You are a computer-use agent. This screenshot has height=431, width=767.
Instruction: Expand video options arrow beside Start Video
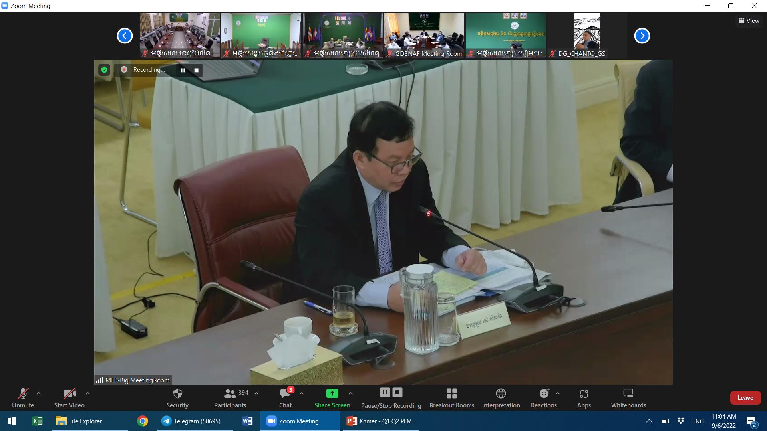(x=88, y=393)
